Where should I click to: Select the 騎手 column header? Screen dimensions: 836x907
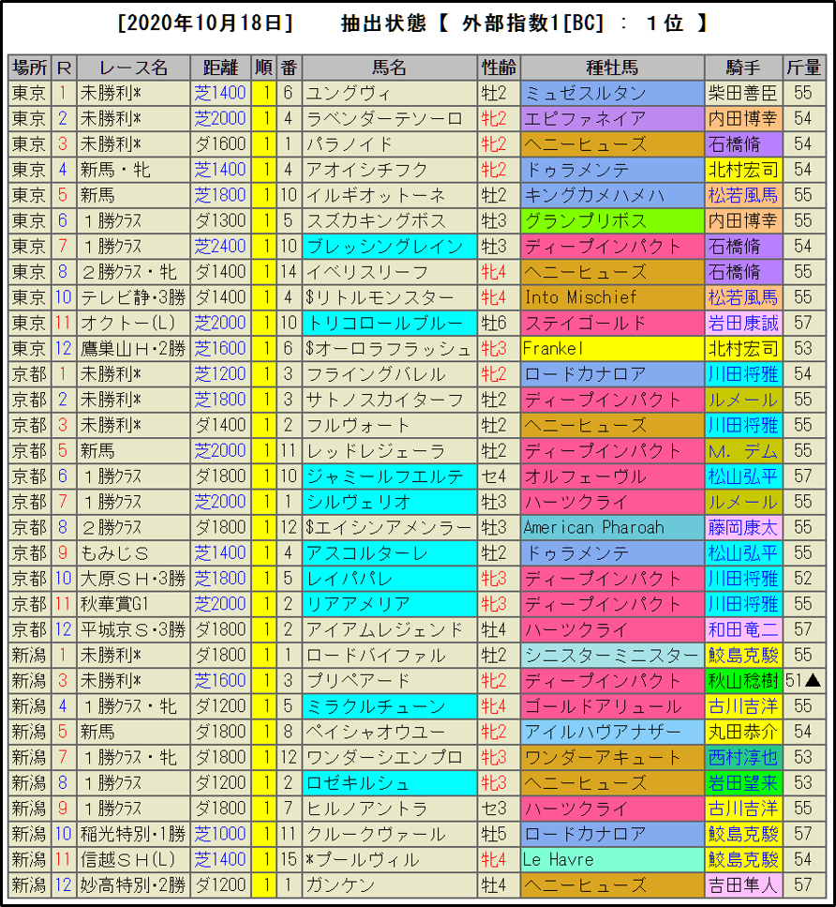pos(742,68)
